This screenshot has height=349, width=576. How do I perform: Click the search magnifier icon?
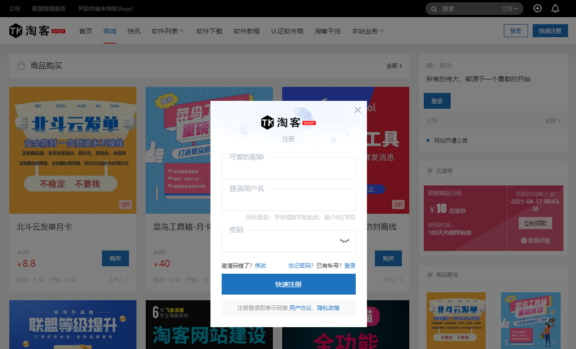[434, 9]
